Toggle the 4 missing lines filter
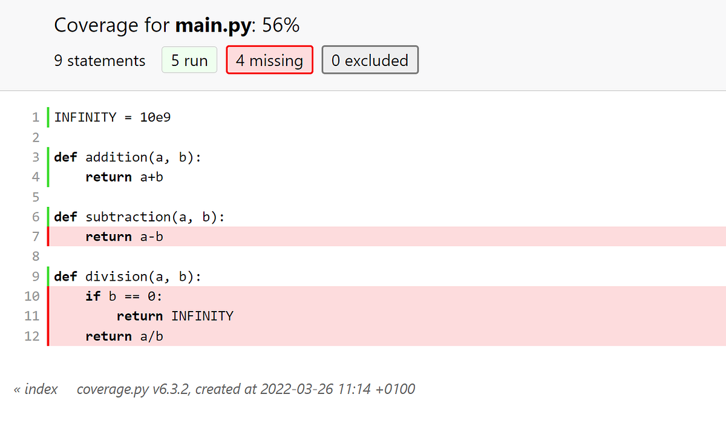The image size is (726, 438). pyautogui.click(x=269, y=59)
